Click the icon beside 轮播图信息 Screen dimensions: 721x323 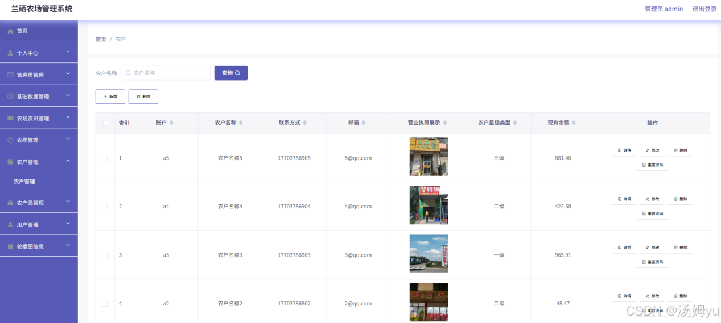click(10, 246)
